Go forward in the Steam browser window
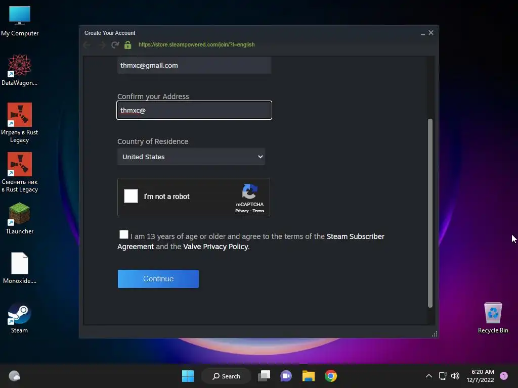The width and height of the screenshot is (518, 388). pos(102,45)
